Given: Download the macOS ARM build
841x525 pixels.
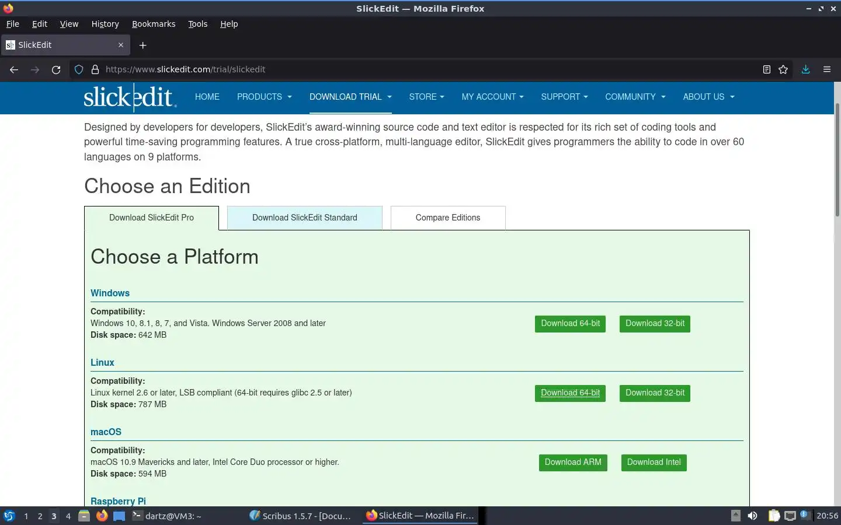Looking at the screenshot, I should click(x=573, y=463).
